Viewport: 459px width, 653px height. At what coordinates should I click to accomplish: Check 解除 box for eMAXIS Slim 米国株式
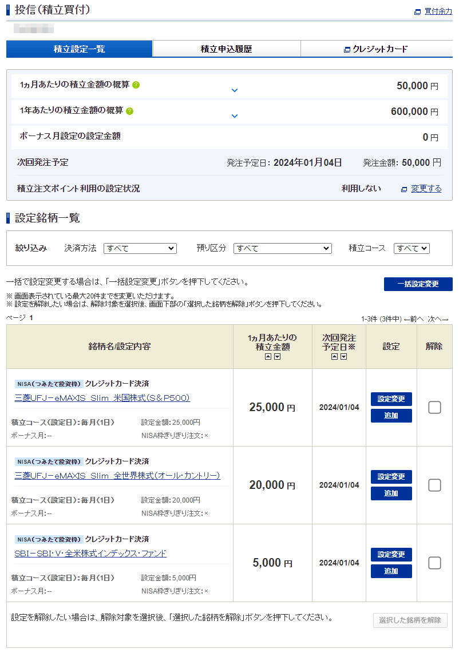(x=434, y=407)
